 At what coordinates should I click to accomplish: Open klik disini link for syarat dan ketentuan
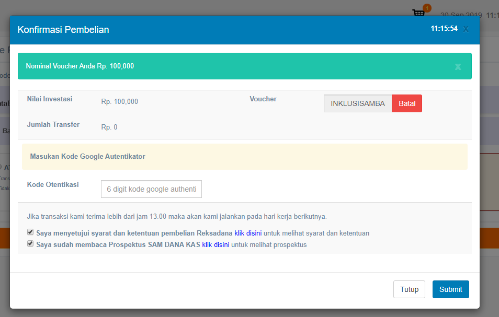[x=248, y=233]
